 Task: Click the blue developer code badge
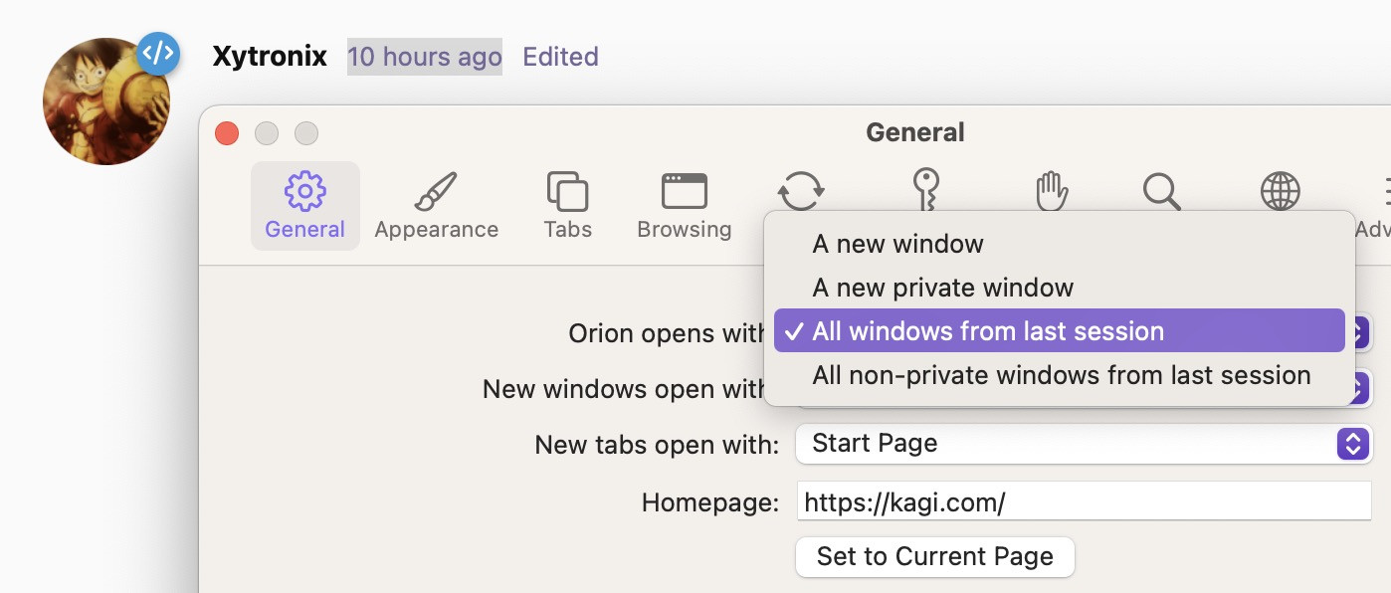tap(158, 54)
